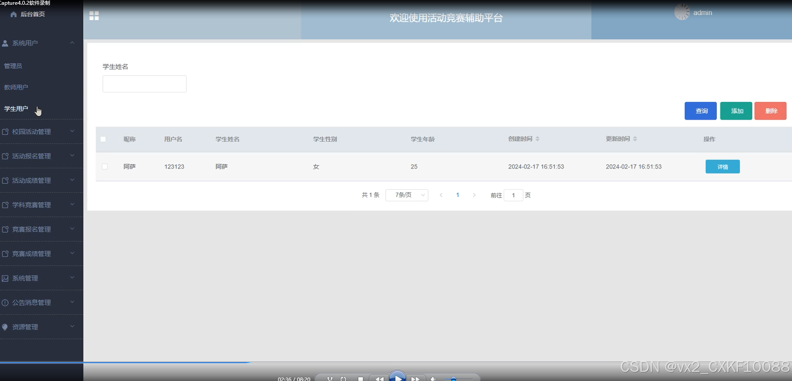This screenshot has height=381, width=792.
Task: Click the 学生性别 value 女
Action: 316,167
